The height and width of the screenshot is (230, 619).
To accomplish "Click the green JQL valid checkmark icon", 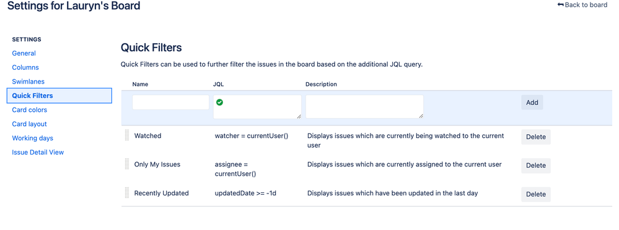I will 220,102.
